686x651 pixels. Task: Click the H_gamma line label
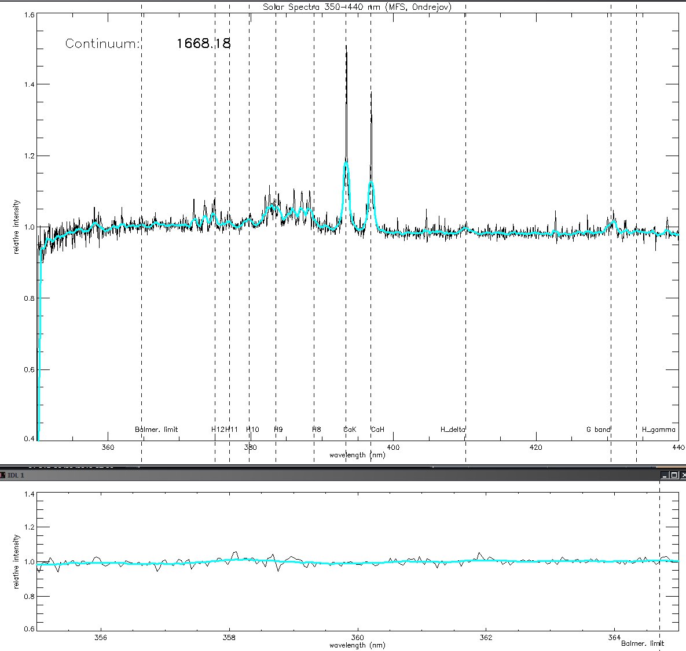coord(658,430)
